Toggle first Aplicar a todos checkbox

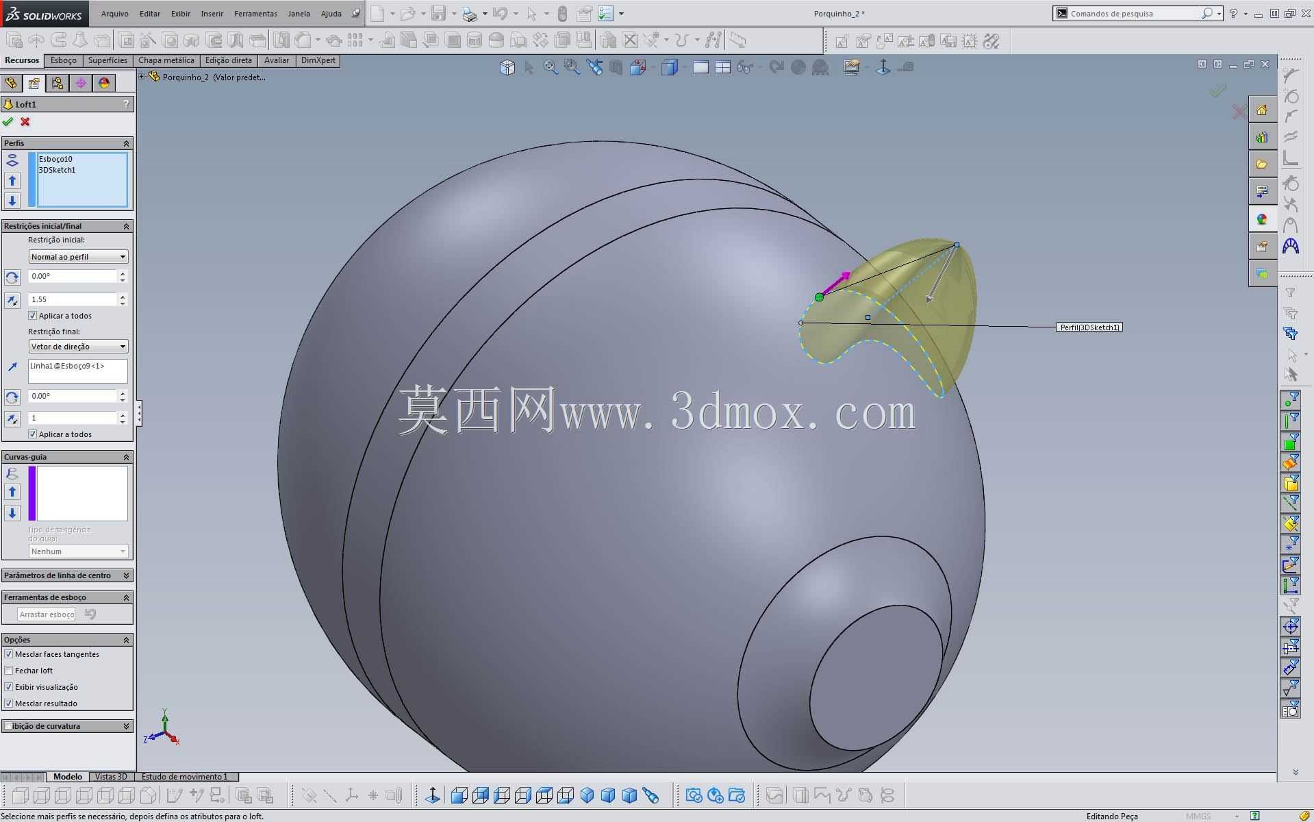(32, 316)
